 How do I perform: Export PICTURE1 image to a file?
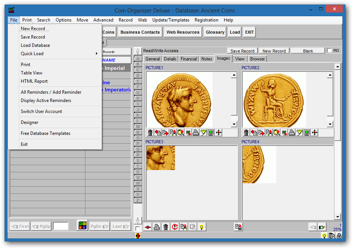click(x=166, y=133)
